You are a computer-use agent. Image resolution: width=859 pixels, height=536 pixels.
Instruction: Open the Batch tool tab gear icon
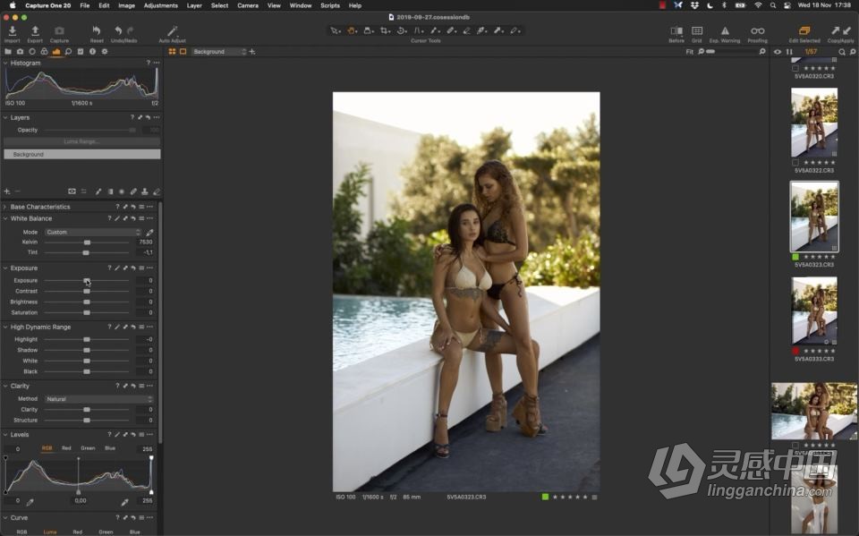coord(104,52)
